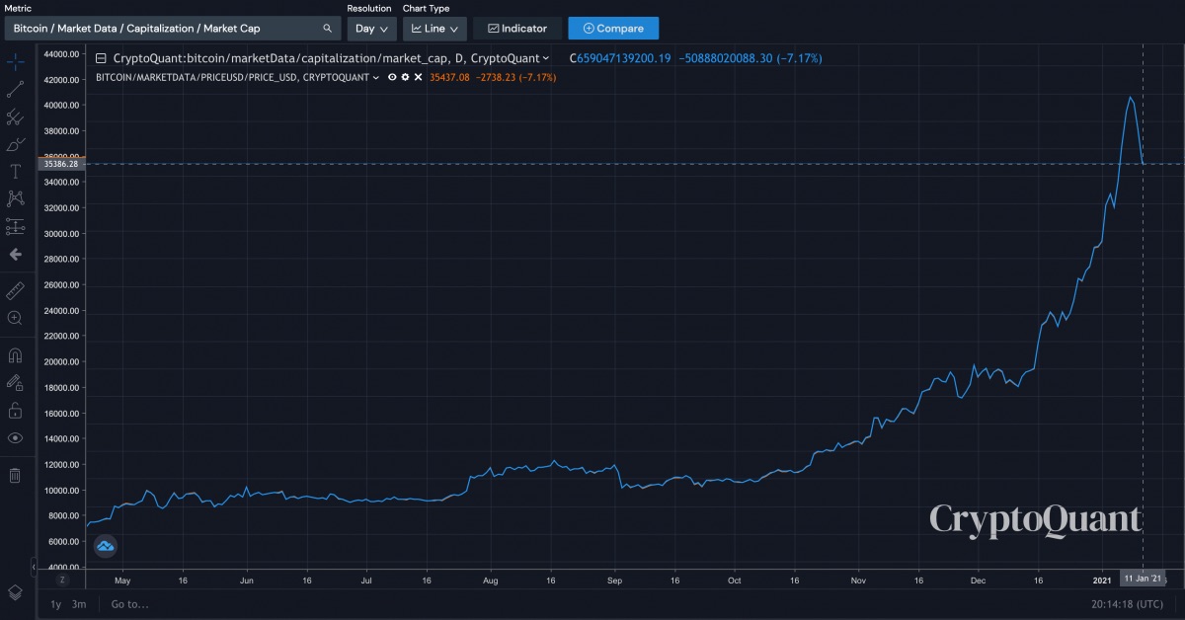
Task: Toggle lock all drawing tools
Action: pos(15,410)
